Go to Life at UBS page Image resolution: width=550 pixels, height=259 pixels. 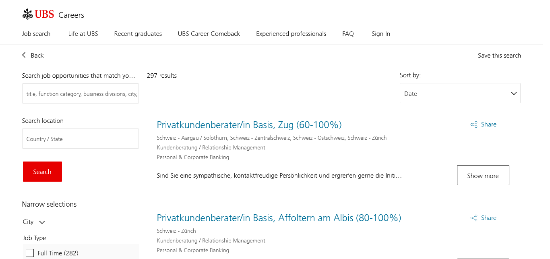pos(83,34)
